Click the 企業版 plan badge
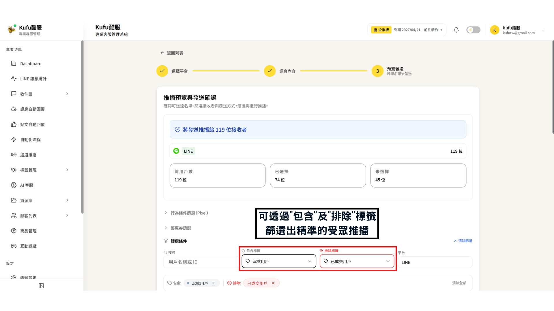This screenshot has width=554, height=311. [x=381, y=30]
